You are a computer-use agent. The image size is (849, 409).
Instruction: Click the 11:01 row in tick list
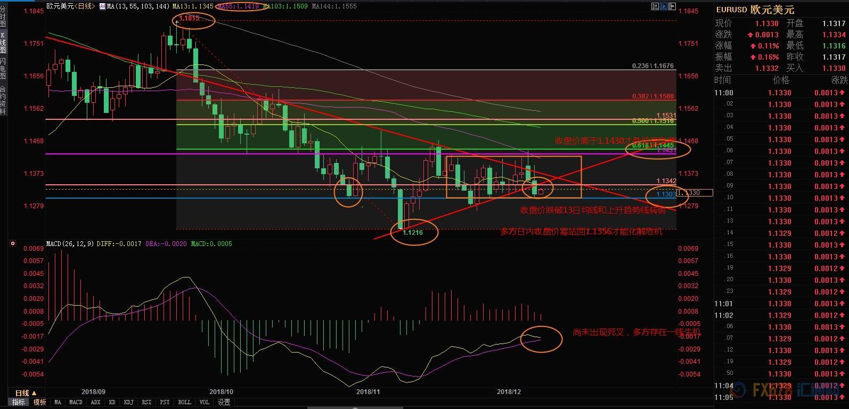(x=781, y=304)
